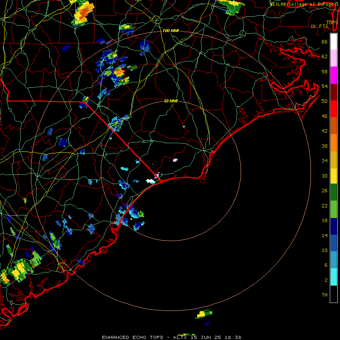Image resolution: width=340 pixels, height=340 pixels.
Task: Select the magenta legend color block
Action: click(x=334, y=75)
